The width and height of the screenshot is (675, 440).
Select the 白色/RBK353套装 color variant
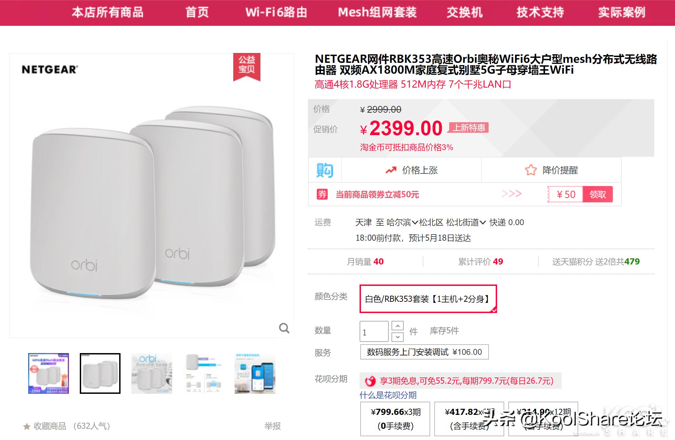point(428,299)
